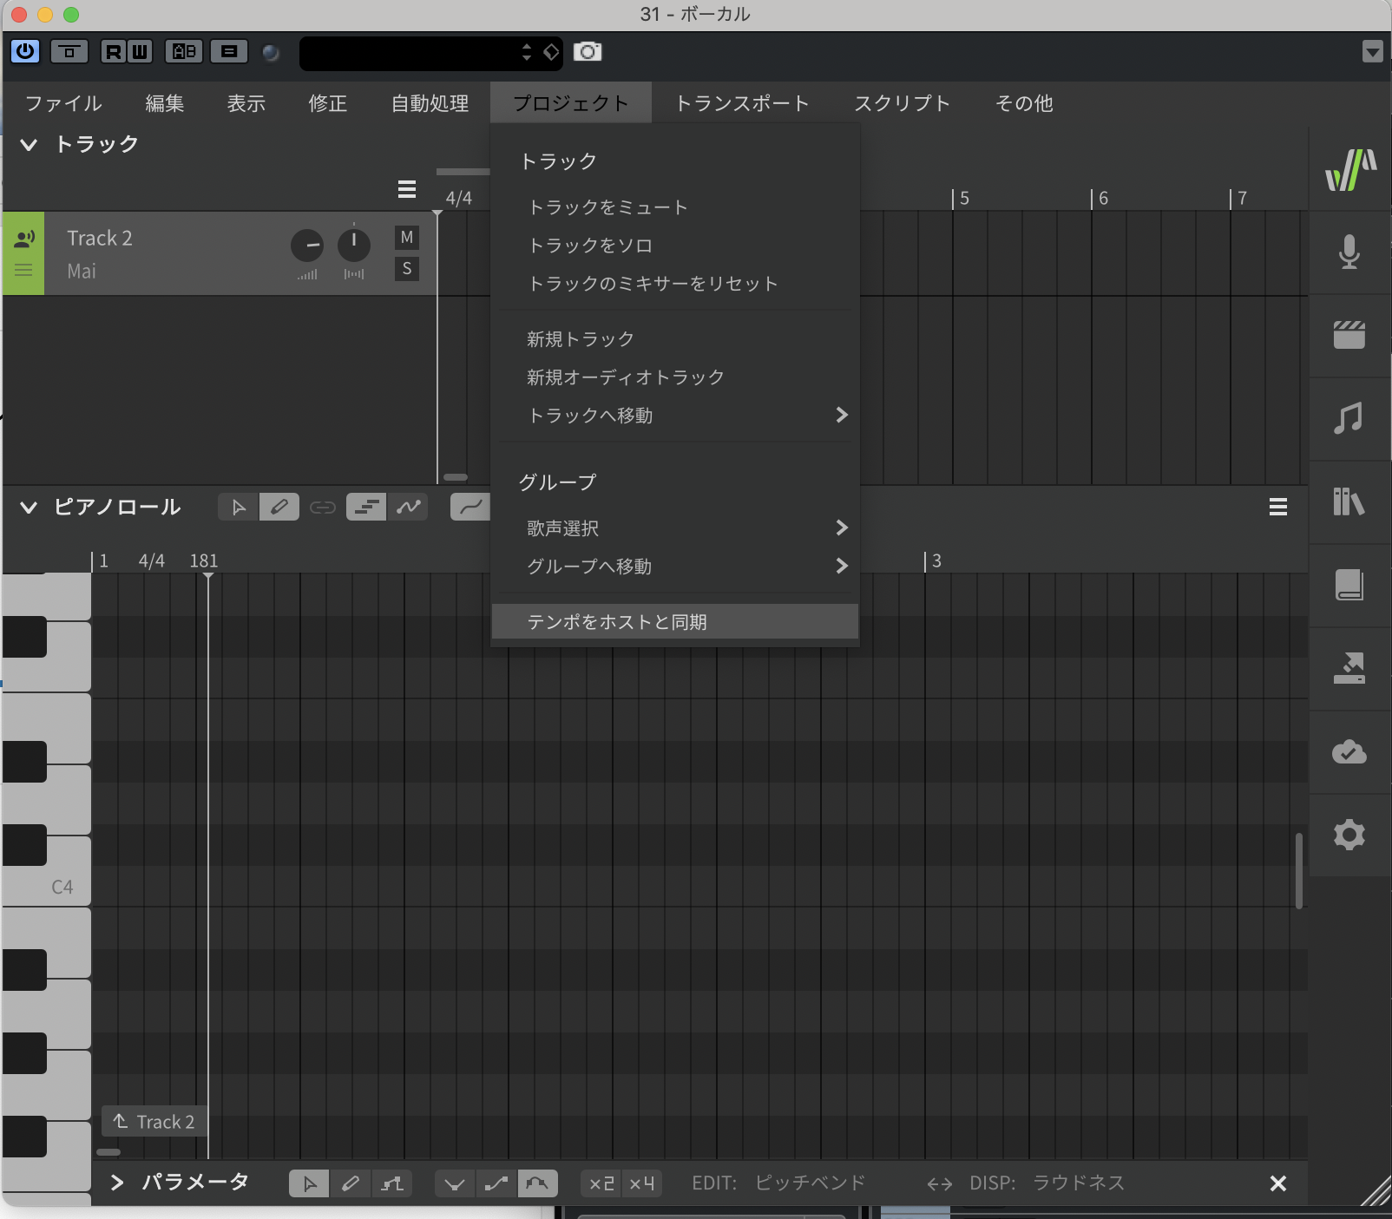Open the voice microphone panel in sidebar
Viewport: 1392px width, 1219px height.
coord(1349,252)
